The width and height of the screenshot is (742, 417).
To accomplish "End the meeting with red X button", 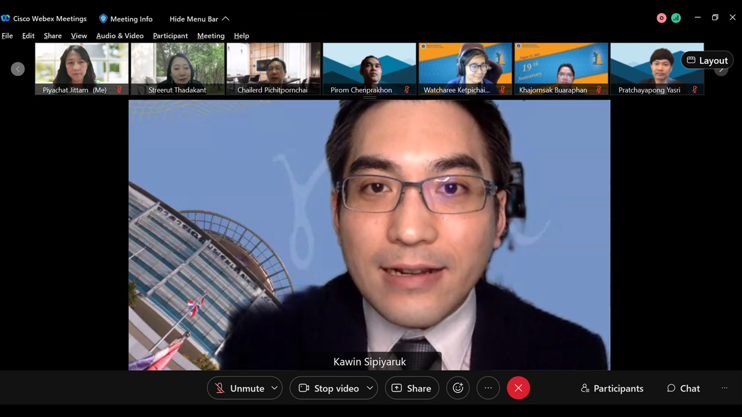I will [518, 388].
